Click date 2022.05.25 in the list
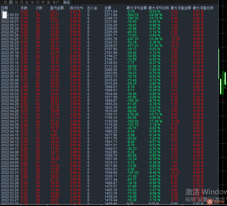Screen dimensions: 227x206 pyautogui.click(x=10, y=39)
